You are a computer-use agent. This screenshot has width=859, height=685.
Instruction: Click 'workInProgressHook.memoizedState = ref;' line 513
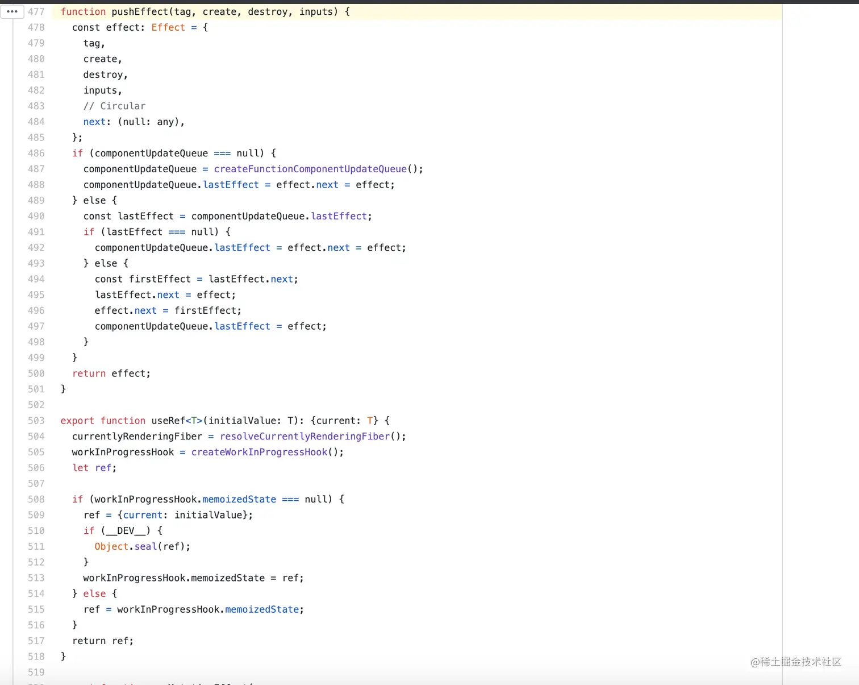coord(194,578)
